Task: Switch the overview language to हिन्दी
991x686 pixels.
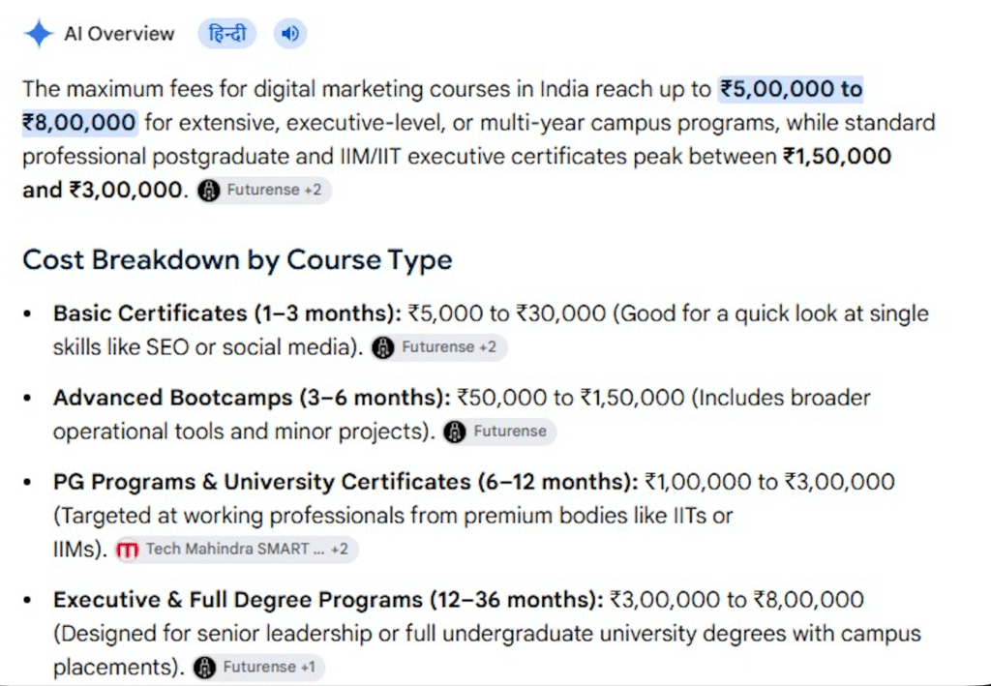Action: (x=226, y=34)
